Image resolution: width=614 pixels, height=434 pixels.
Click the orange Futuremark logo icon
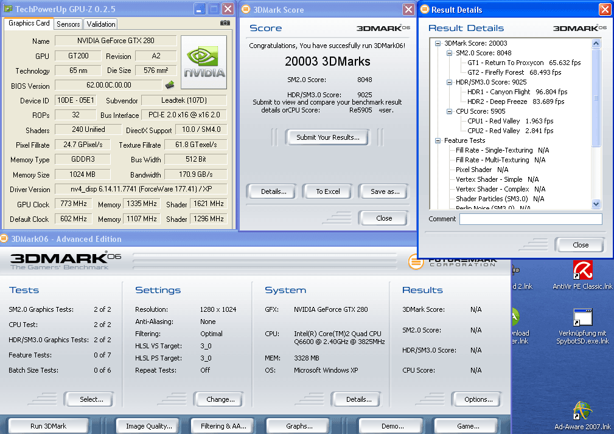[416, 261]
